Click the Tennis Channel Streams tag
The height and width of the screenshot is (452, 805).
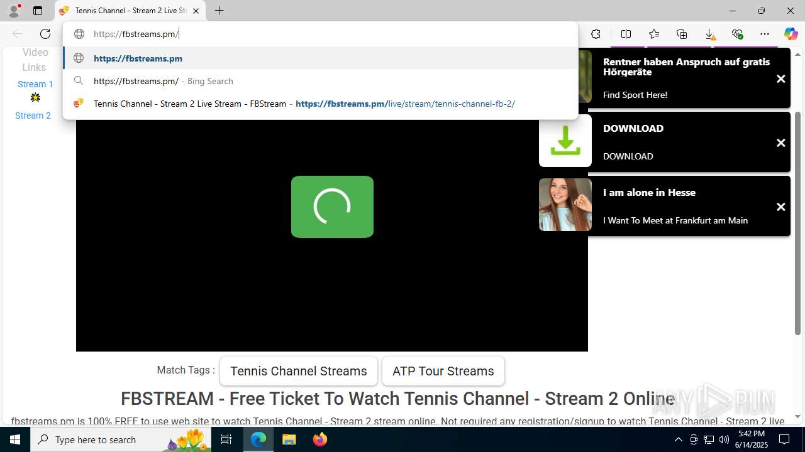299,371
